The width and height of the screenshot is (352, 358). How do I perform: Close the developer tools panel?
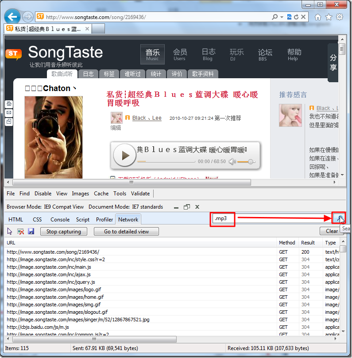click(x=197, y=207)
